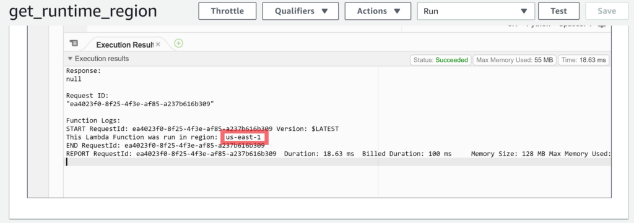Screen dimensions: 634x223
Task: Click the Test button
Action: (x=558, y=11)
